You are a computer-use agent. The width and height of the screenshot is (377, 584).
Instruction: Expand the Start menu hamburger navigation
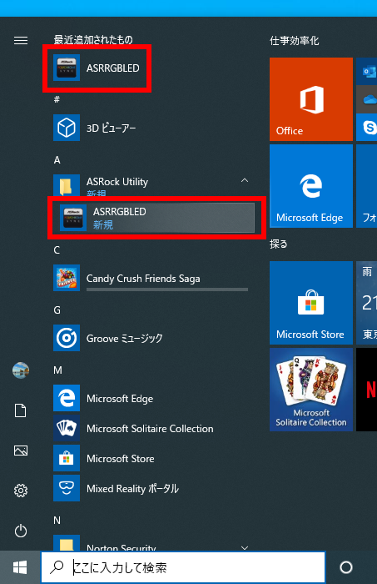(21, 40)
